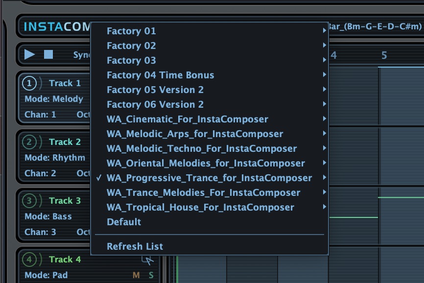Viewport: 424px width, 283px height.
Task: Click the InstaComposer logo
Action: [54, 26]
